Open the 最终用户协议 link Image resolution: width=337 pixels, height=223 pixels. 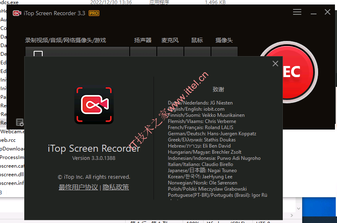tap(78, 187)
